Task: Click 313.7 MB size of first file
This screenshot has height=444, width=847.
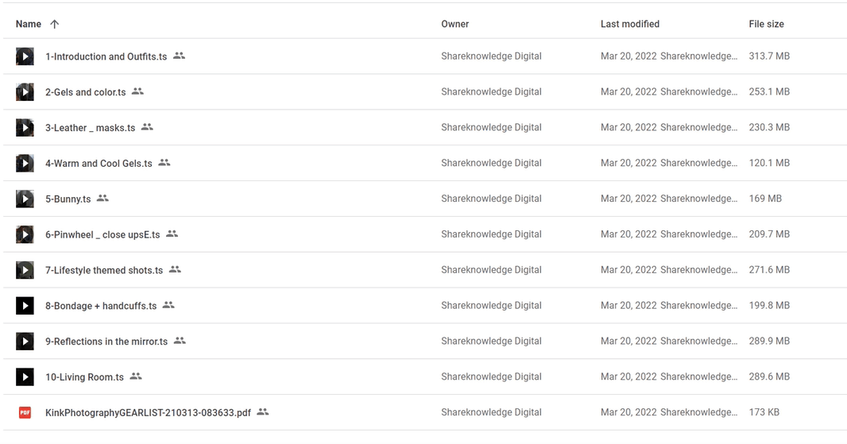Action: [768, 56]
